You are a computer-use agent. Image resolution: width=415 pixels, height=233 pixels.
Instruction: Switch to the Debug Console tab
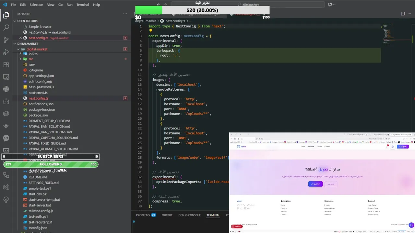click(x=189, y=215)
